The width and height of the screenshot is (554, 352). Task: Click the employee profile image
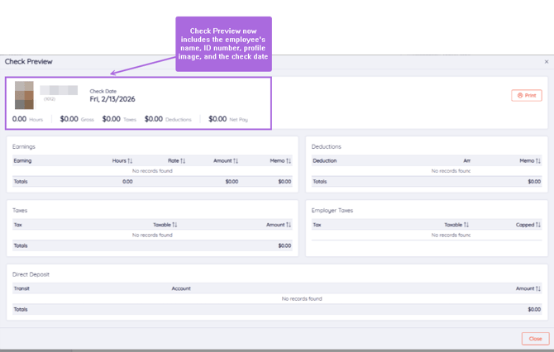(x=24, y=95)
